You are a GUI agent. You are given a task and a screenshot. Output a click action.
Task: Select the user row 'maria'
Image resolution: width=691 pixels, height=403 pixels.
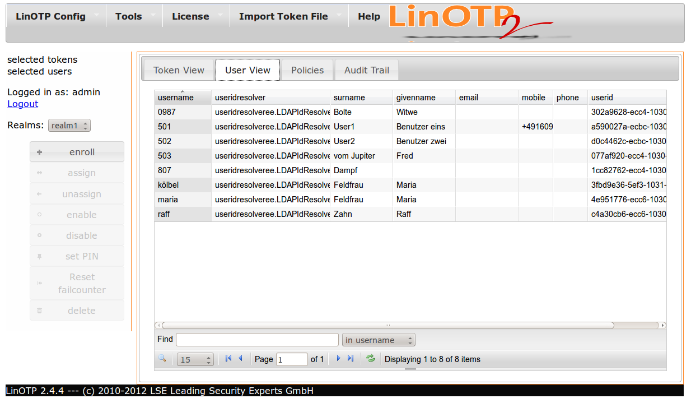point(168,200)
